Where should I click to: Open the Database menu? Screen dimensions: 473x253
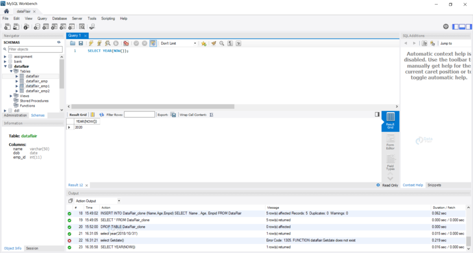(x=60, y=18)
